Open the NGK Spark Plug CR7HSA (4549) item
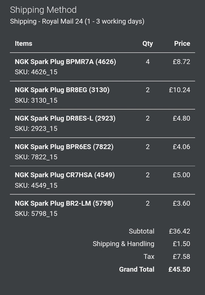 (x=65, y=175)
